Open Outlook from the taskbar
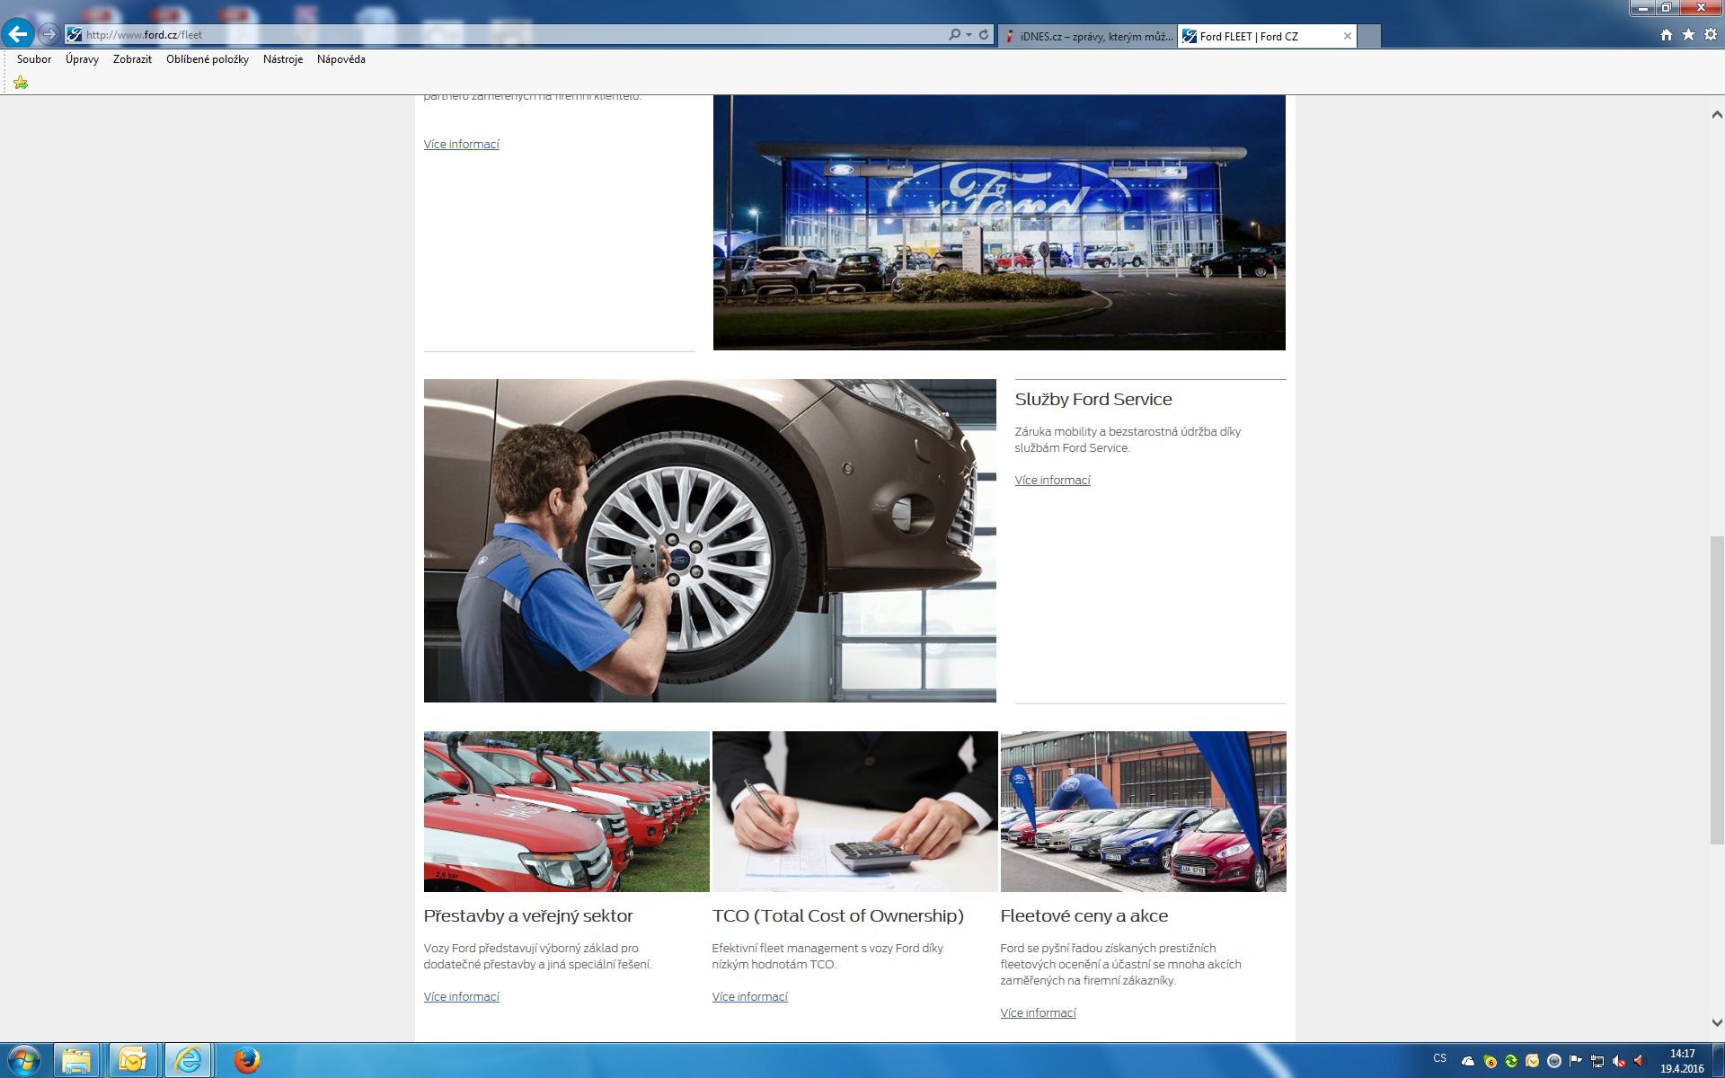 132,1061
